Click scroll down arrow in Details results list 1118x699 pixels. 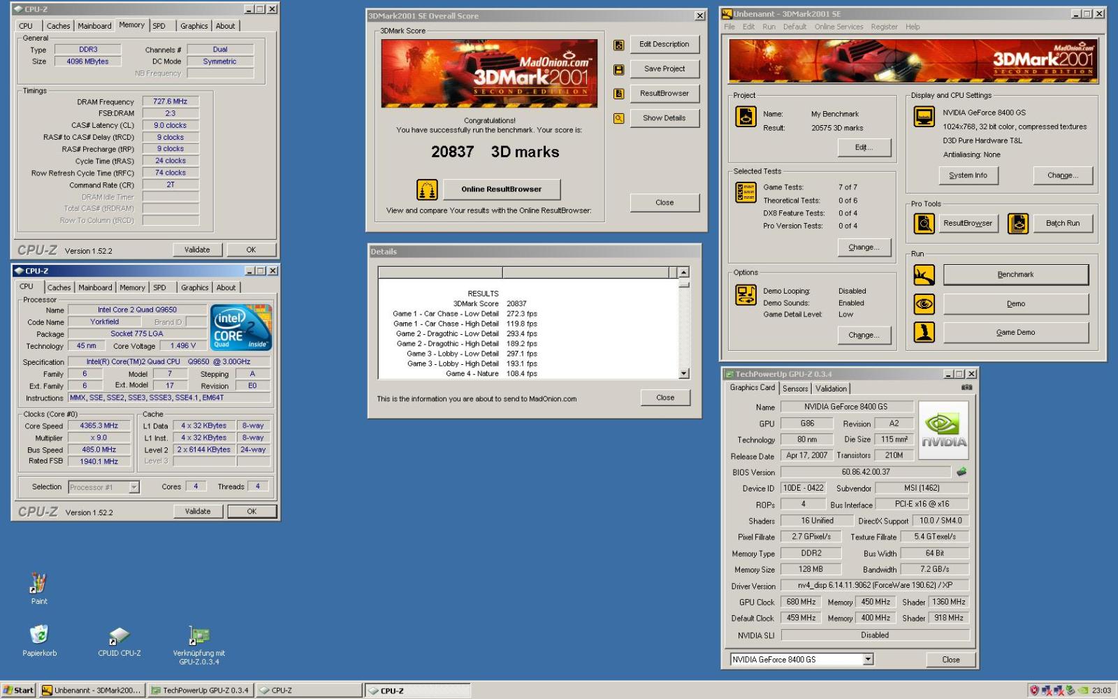[683, 373]
